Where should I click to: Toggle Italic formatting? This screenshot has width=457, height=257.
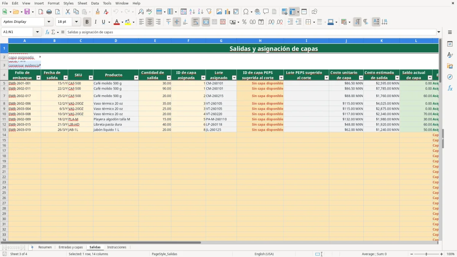click(x=95, y=22)
